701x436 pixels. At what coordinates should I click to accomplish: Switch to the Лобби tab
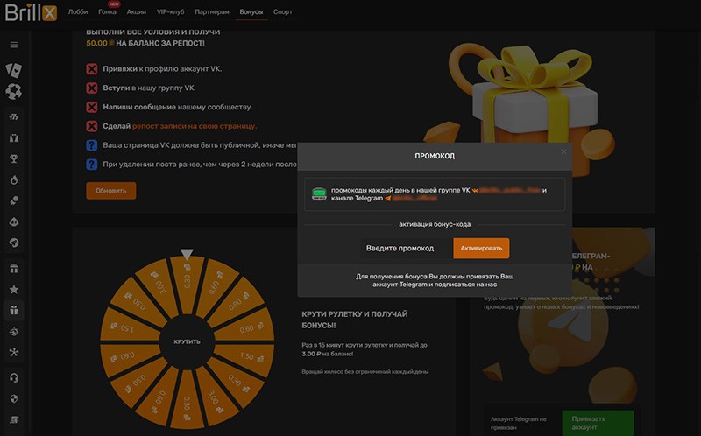point(78,12)
